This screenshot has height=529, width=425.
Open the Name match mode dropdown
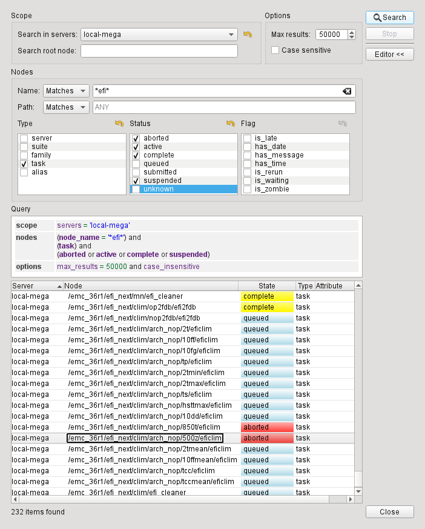click(67, 91)
